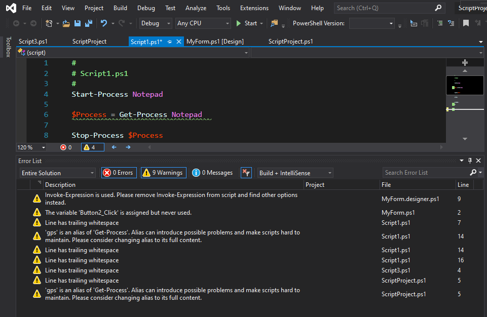
Task: Change the editor zoom level from 120%
Action: click(30, 147)
